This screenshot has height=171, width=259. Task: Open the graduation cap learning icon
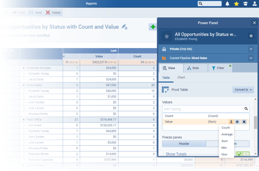[245, 4]
